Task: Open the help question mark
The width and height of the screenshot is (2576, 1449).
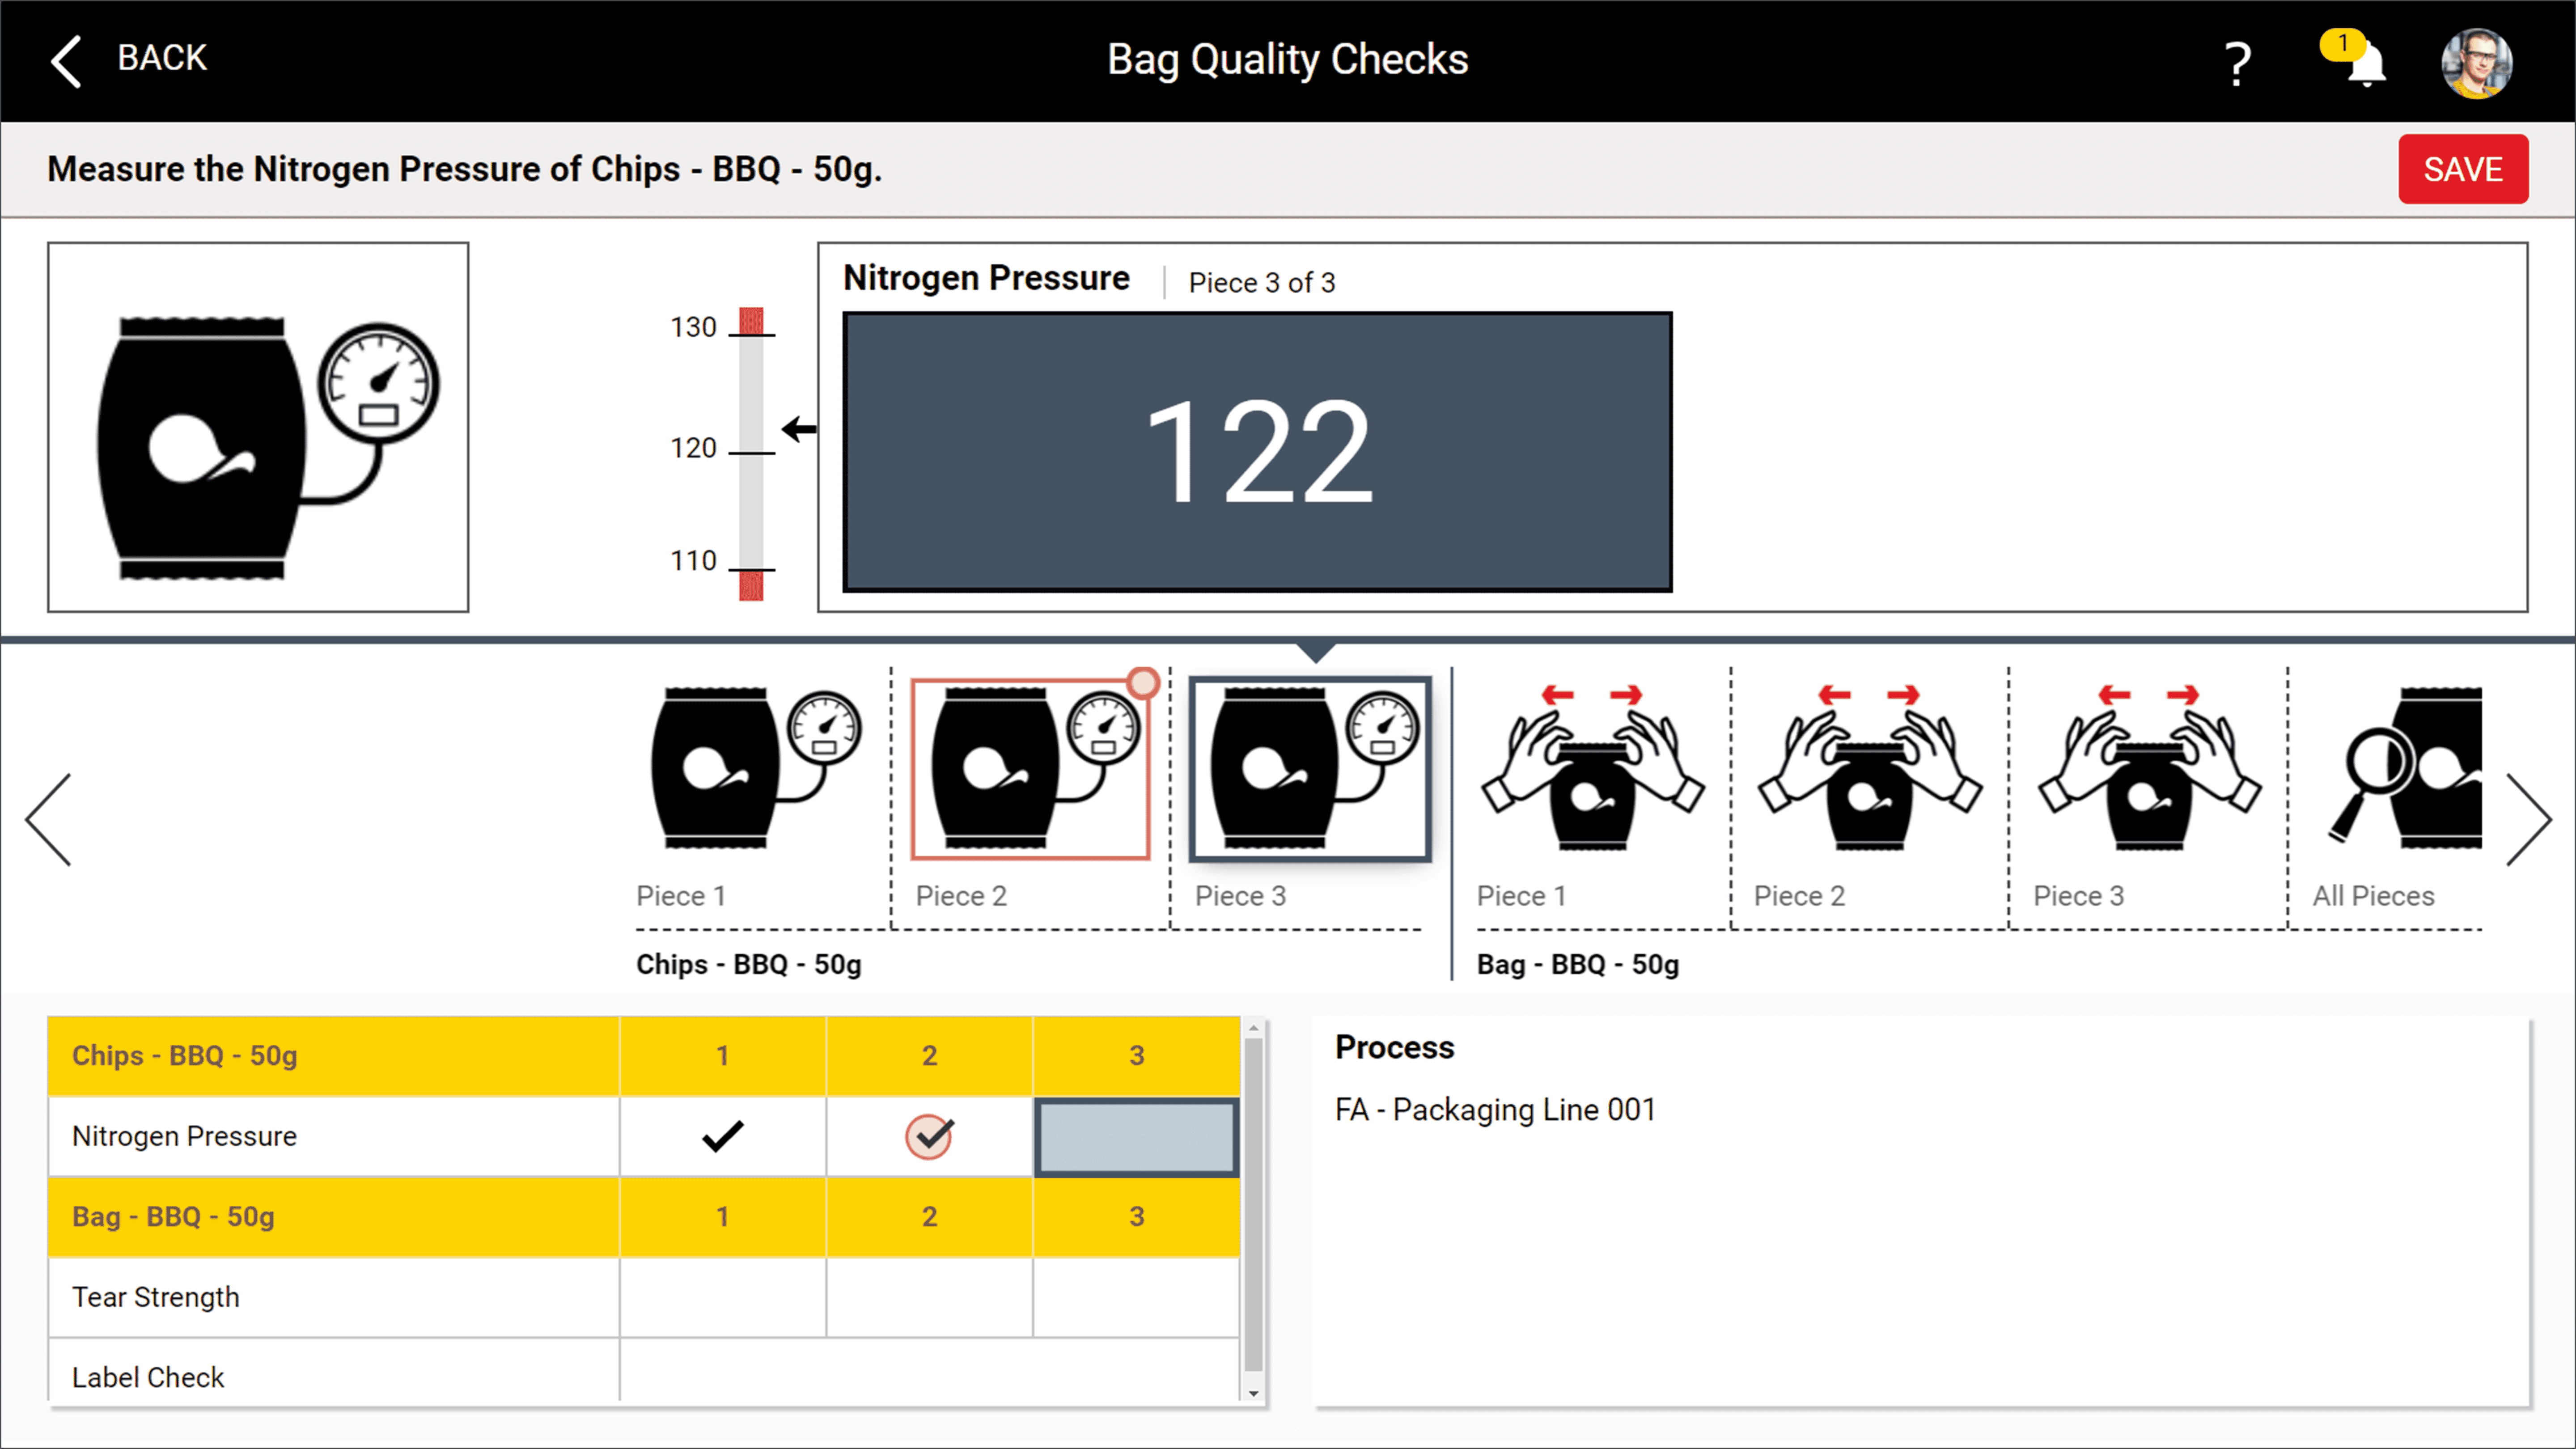Action: 2237,62
